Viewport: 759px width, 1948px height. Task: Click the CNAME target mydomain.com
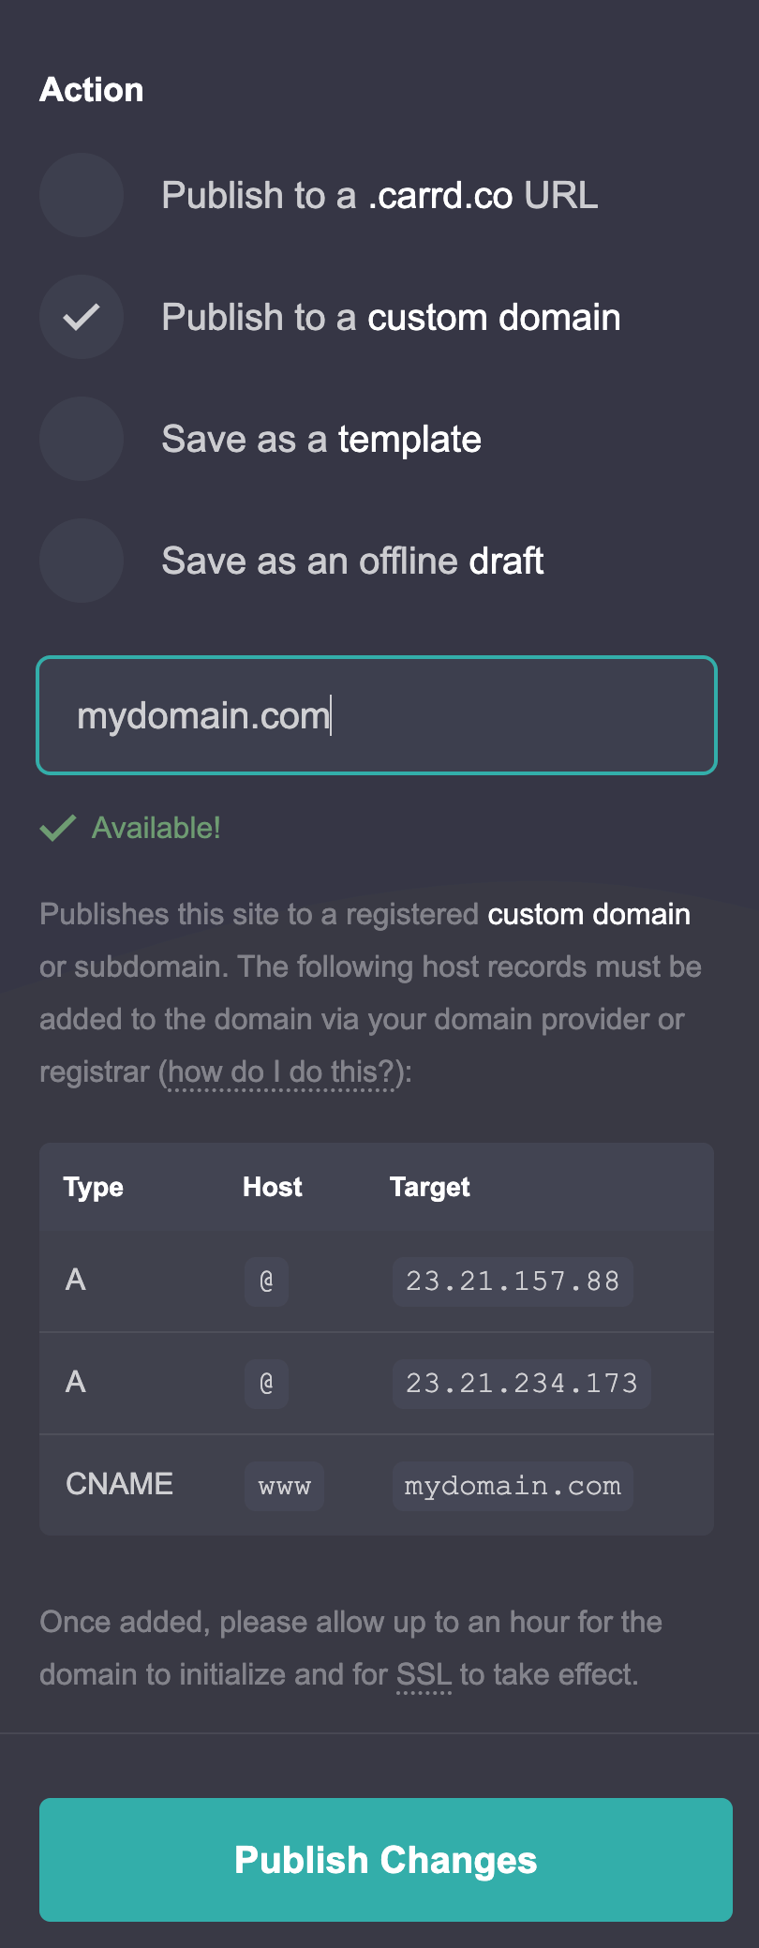[512, 1486]
